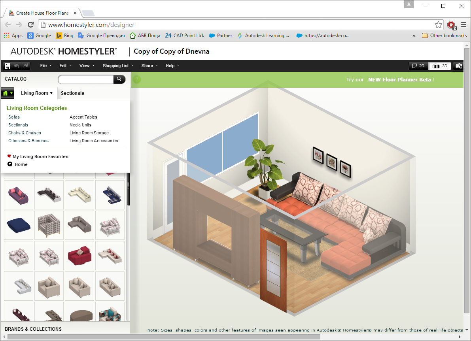This screenshot has width=471, height=341.
Task: Open the Media Units category
Action: [x=81, y=125]
